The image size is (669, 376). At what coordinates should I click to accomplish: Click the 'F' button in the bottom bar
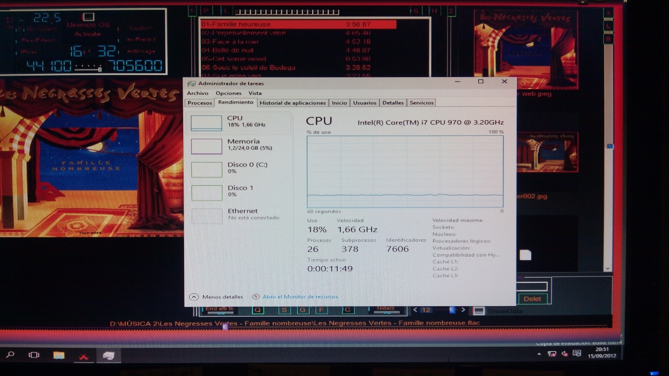322,310
